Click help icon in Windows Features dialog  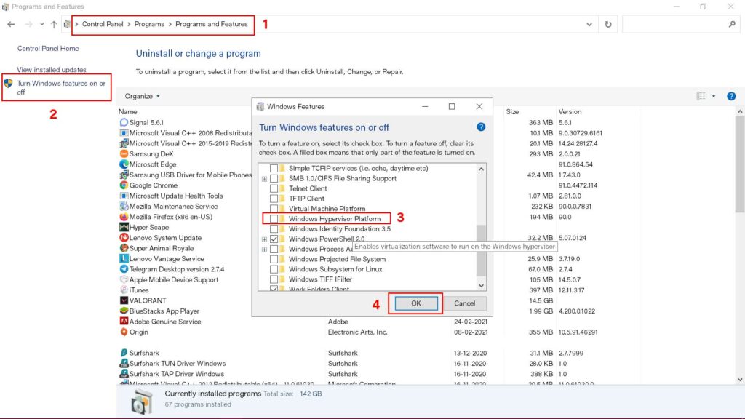(481, 127)
